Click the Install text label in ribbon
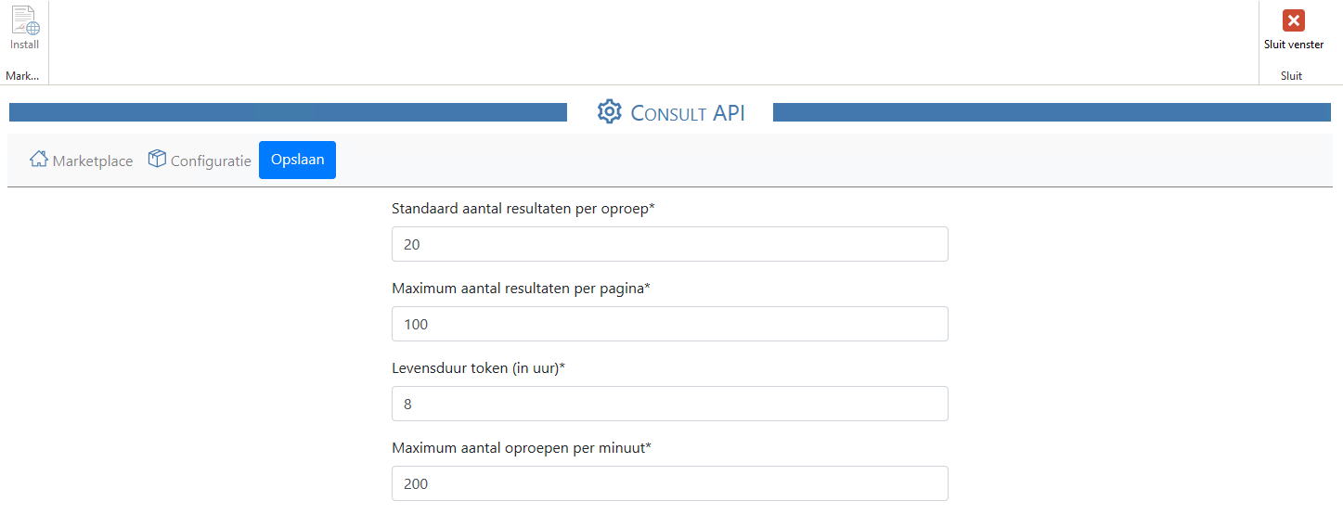The image size is (1343, 514). click(24, 45)
